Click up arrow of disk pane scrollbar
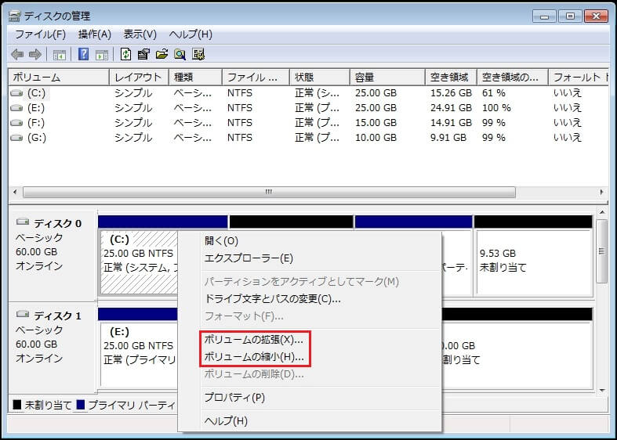Viewport: 617px width, 440px height. 602,212
